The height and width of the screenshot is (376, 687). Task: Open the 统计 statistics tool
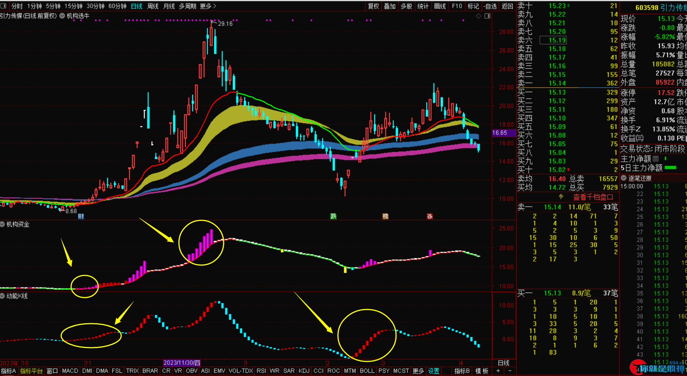coord(423,6)
